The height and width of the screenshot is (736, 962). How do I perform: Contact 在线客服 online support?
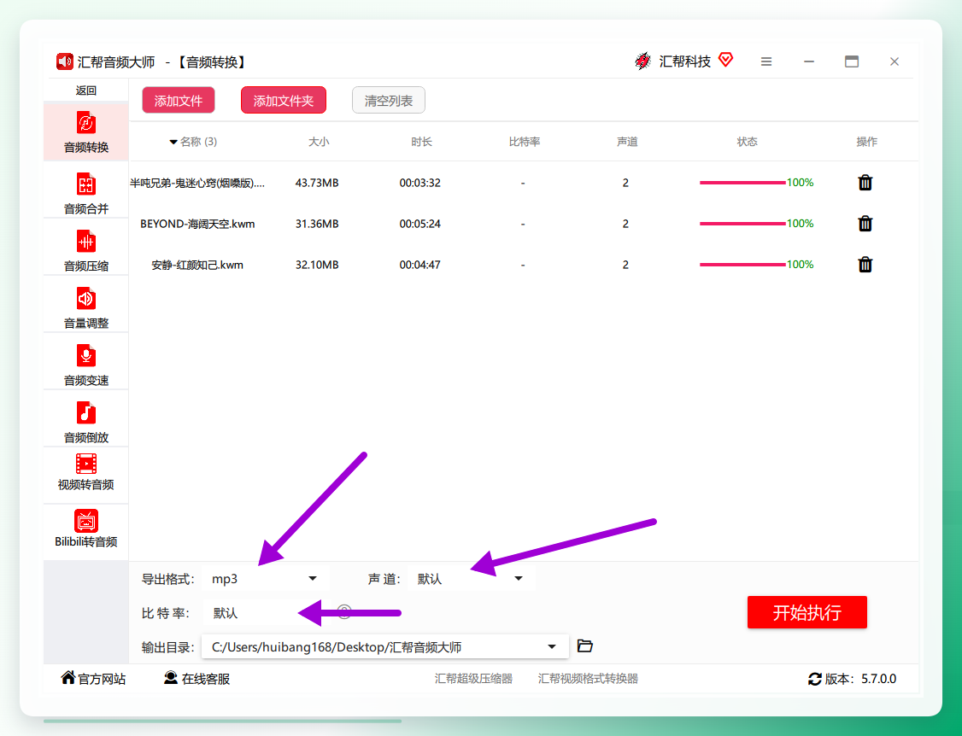tap(197, 678)
